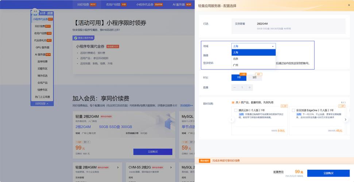Open the 老用户回馈 top navigation tab
This screenshot has height=182, width=354.
tap(116, 4)
